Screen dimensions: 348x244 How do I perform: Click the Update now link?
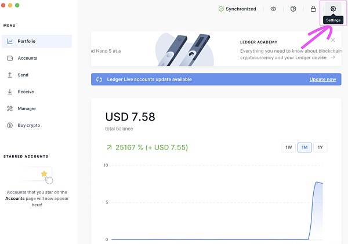tap(322, 79)
